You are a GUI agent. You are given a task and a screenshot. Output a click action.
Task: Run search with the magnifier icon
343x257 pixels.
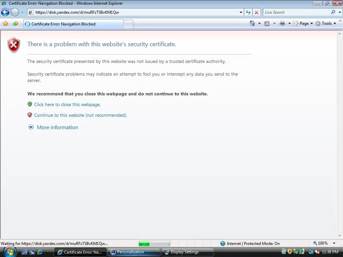(333, 12)
